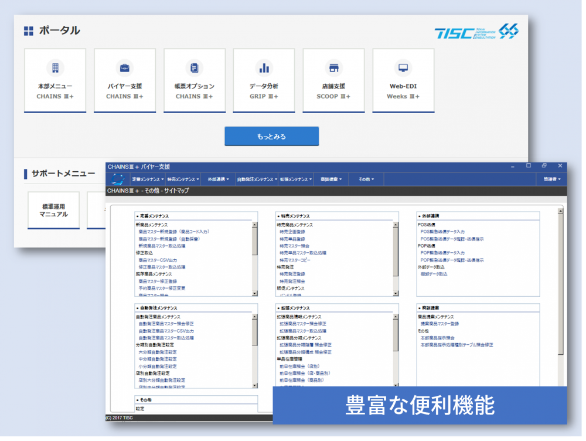Open データ分析 GRIP Ⅲ+ portal card

264,80
